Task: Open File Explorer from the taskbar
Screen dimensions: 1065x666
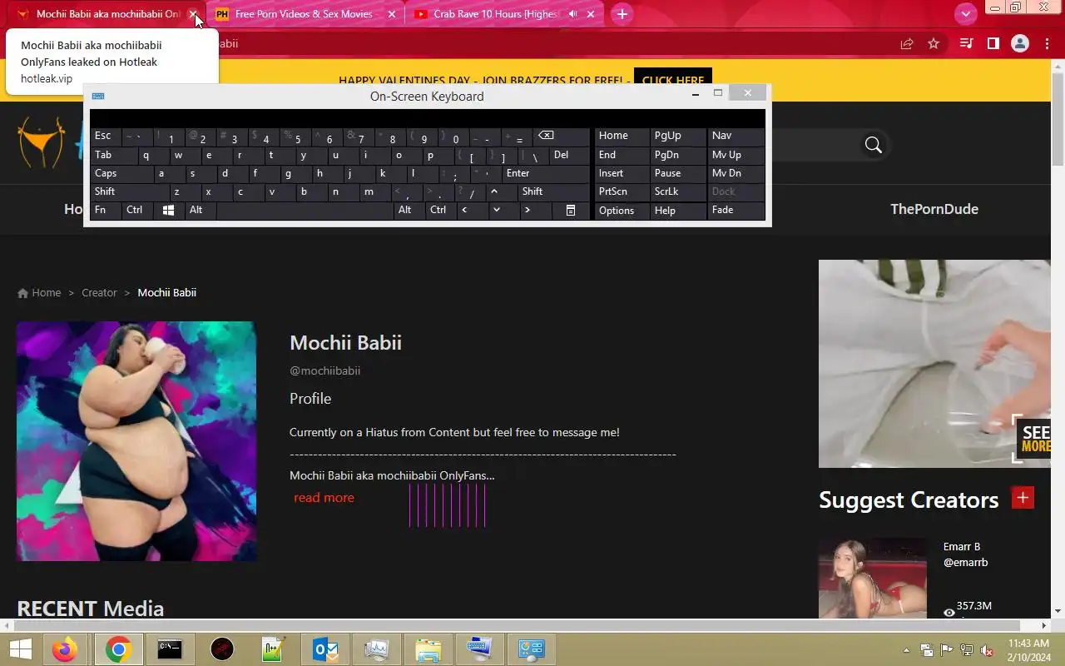Action: (428, 649)
